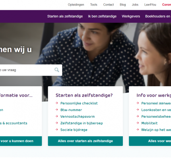
Task: Click arrow icon beside Btw-nummer
Action: 57,110
